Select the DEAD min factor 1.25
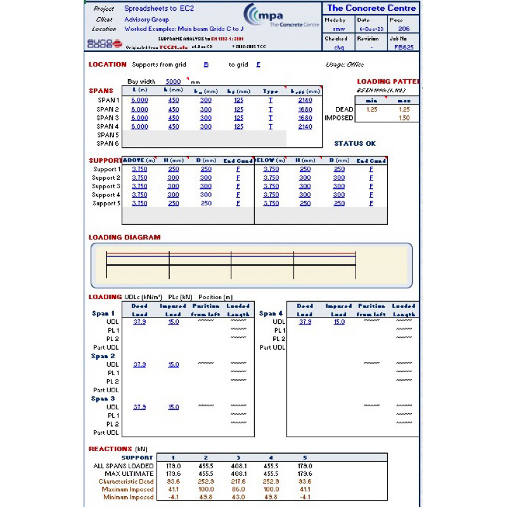Screen dimensions: 507x507 [x=372, y=109]
